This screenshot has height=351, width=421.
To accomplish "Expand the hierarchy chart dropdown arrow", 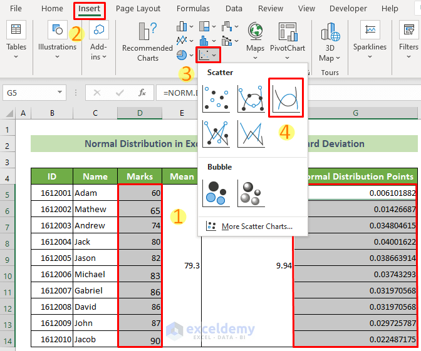I will (x=214, y=26).
